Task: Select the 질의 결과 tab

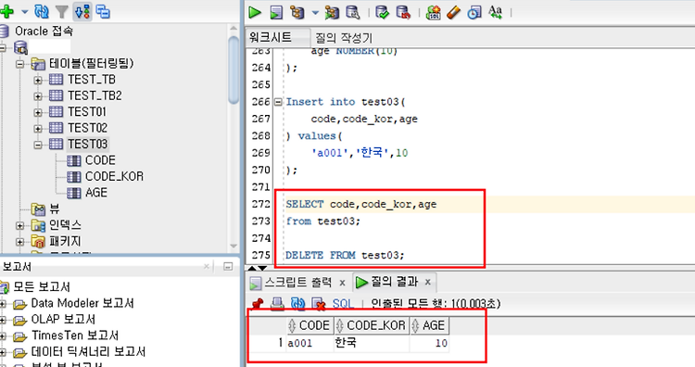Action: (394, 282)
